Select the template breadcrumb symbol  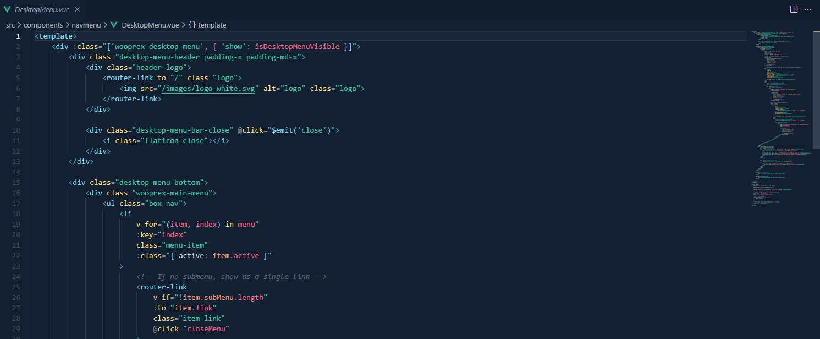point(212,25)
